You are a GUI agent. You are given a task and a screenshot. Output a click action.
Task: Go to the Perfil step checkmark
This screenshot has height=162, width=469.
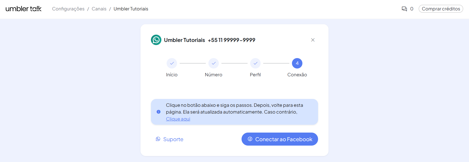click(255, 63)
